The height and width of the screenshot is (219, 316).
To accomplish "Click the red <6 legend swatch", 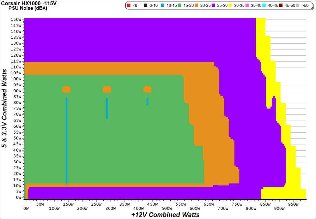I will [129, 6].
